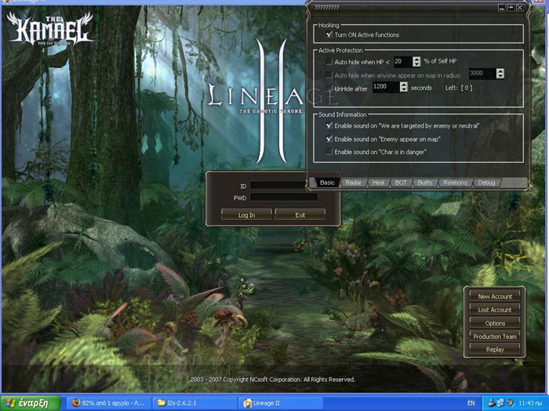Toggle Turn ON Active functions checkbox

(x=329, y=34)
